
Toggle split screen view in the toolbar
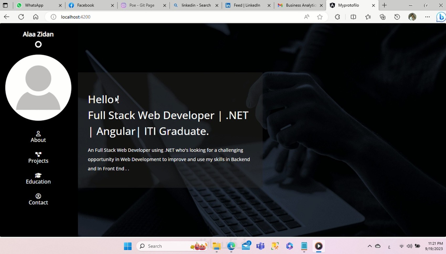coord(353,17)
